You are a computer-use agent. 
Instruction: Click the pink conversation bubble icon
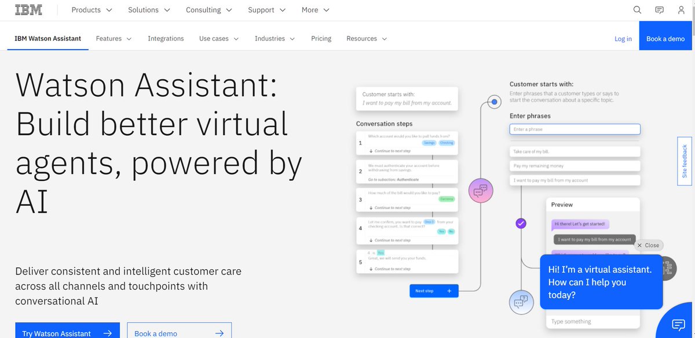coord(480,190)
